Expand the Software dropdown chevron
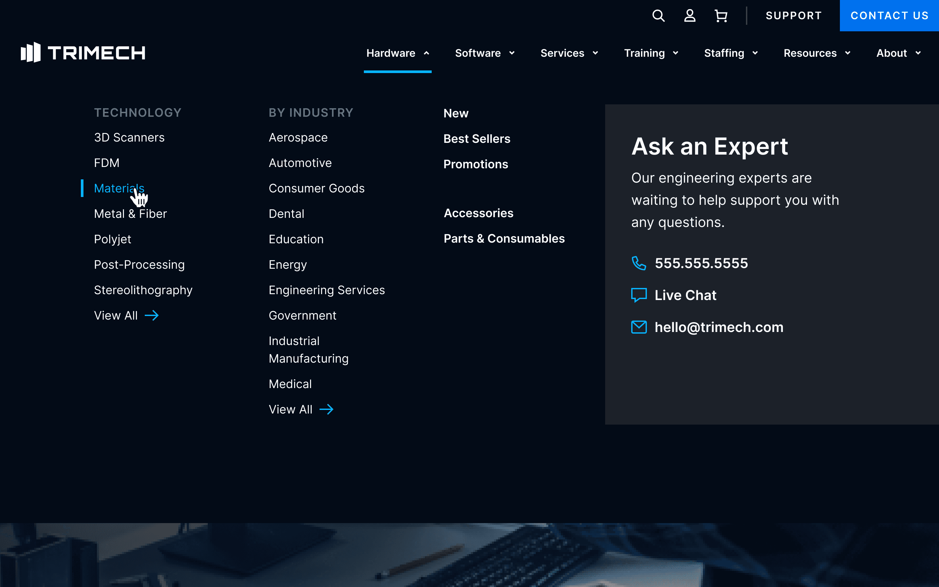Screen dimensions: 939x587 click(512, 53)
